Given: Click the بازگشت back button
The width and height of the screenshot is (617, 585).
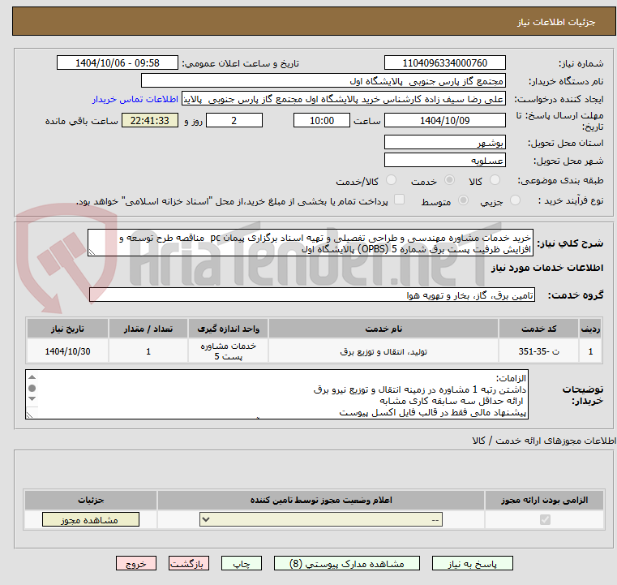Looking at the screenshot, I should pyautogui.click(x=189, y=562).
